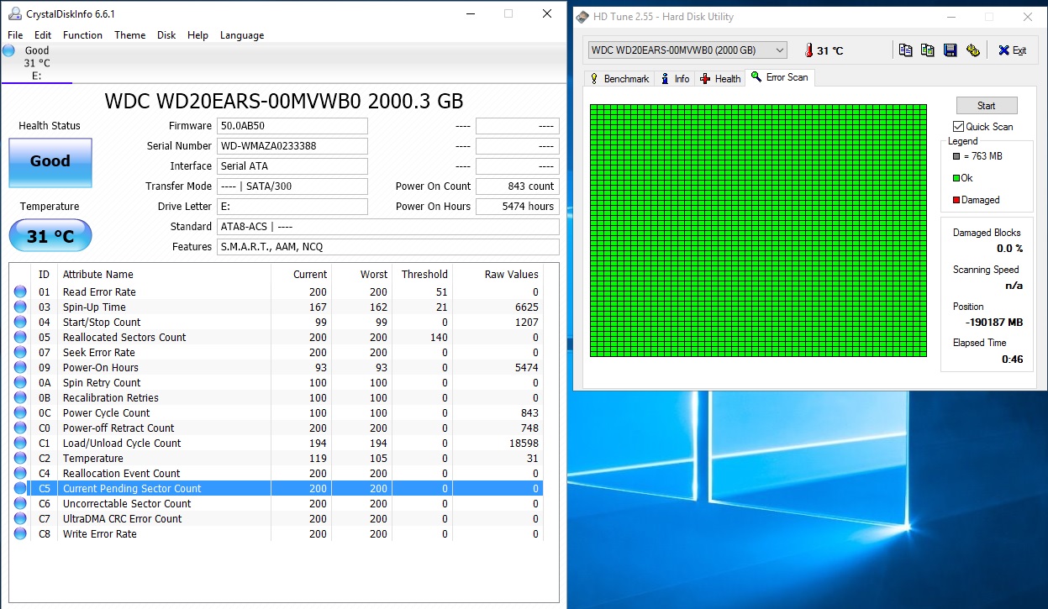Viewport: 1048px width, 609px height.
Task: Click status orb of Spin Retry Count row
Action: [x=20, y=383]
